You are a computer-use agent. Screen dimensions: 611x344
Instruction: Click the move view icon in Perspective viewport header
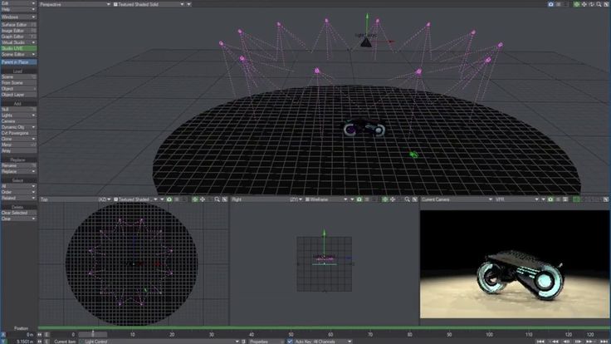click(584, 4)
